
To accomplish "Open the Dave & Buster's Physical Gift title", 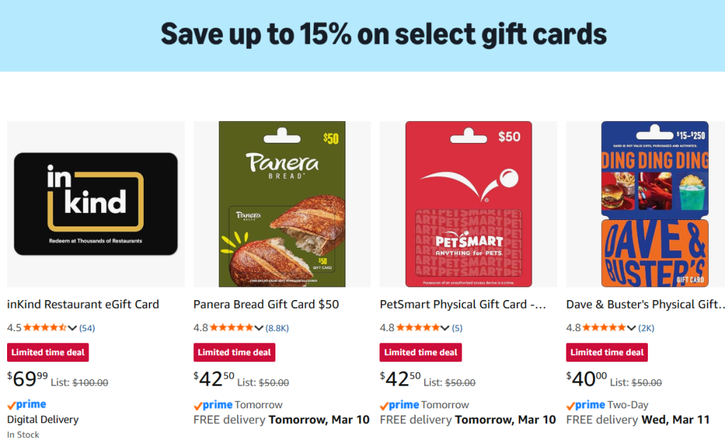I will [646, 304].
